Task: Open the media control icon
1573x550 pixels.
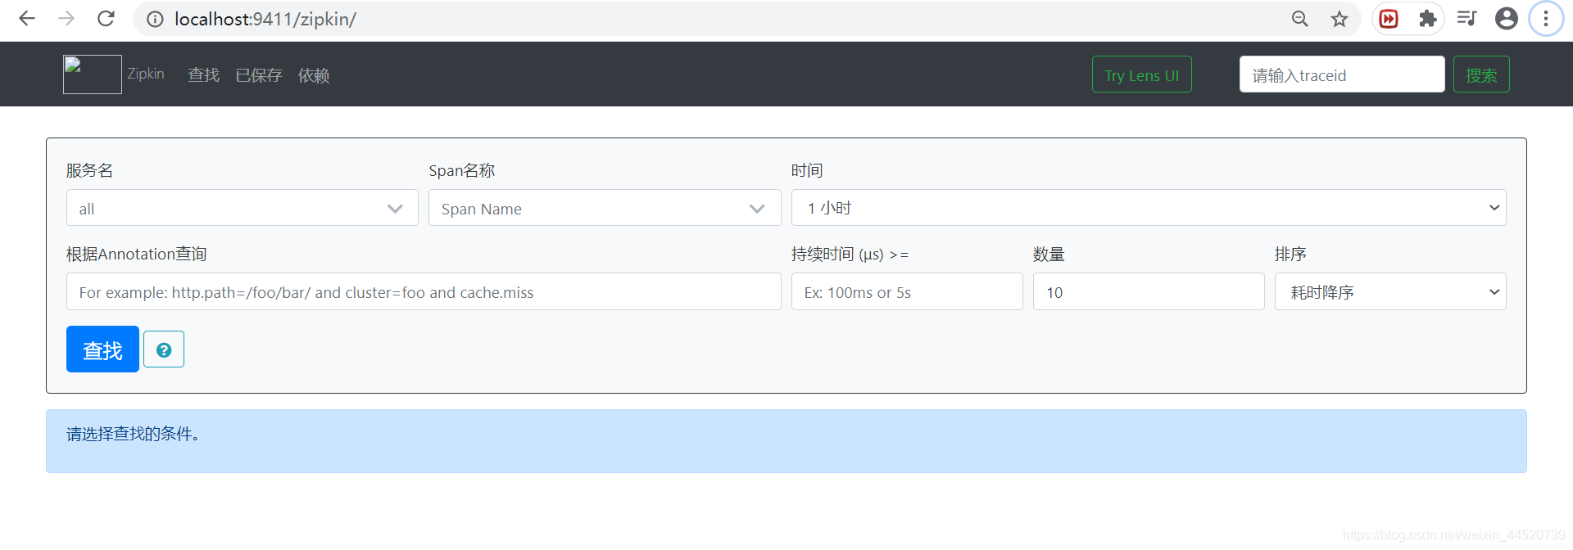Action: (x=1466, y=19)
